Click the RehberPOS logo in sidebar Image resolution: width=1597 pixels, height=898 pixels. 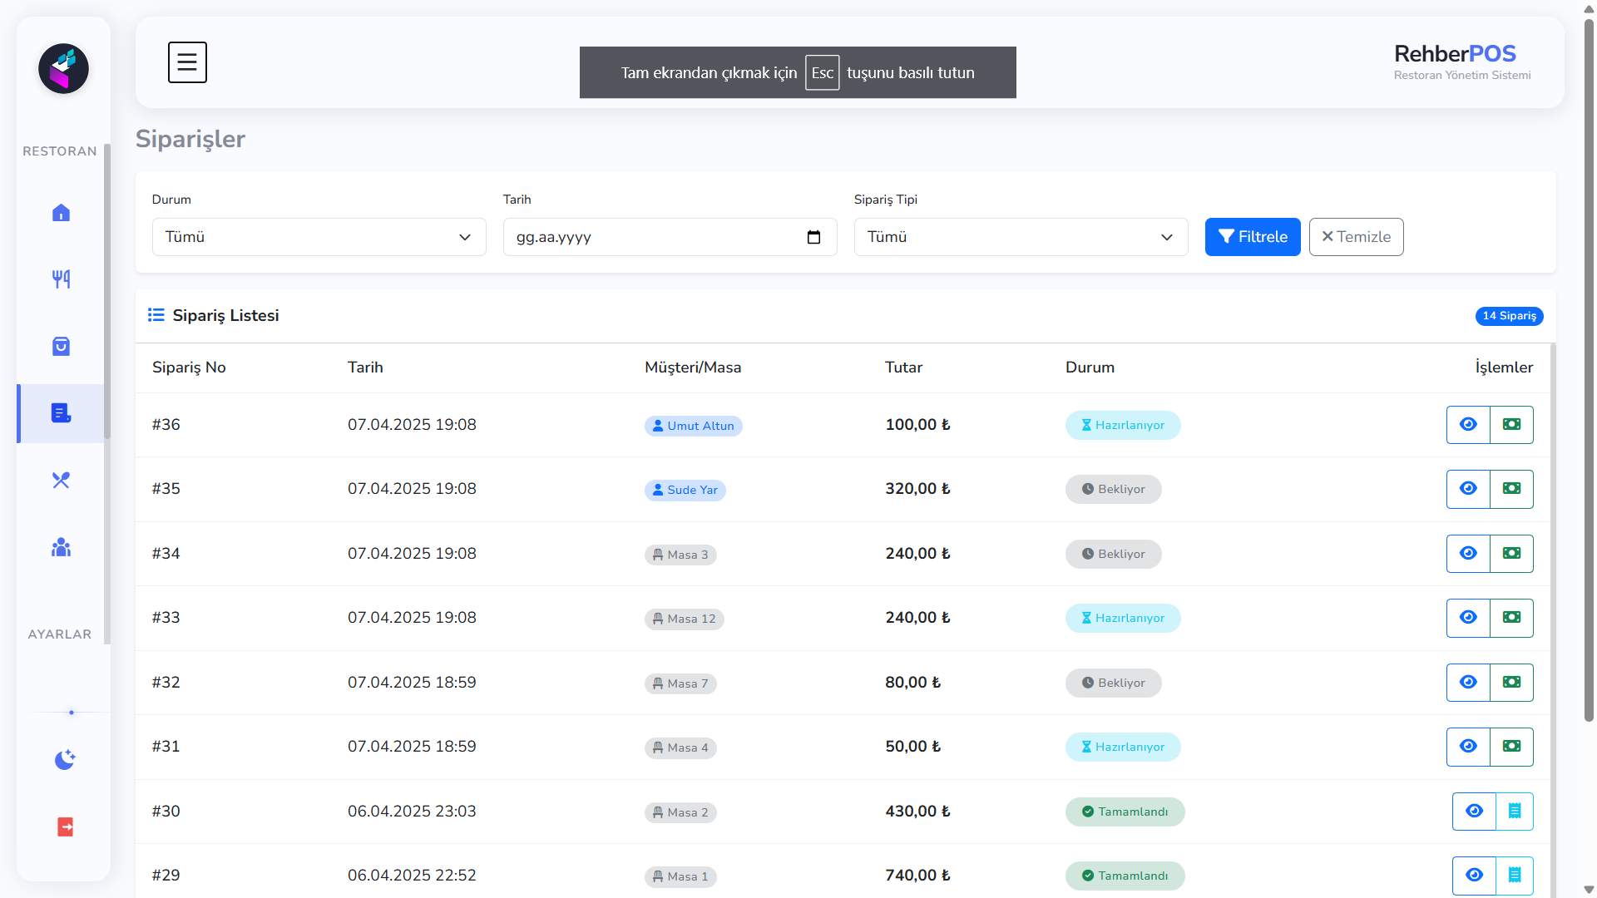[x=63, y=68]
